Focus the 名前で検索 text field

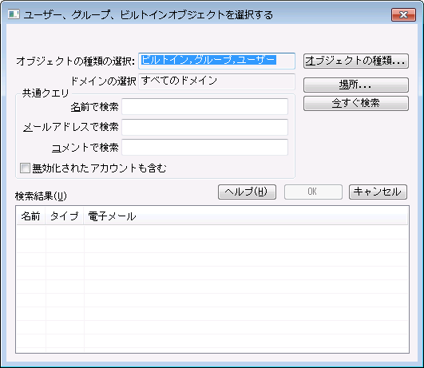204,106
